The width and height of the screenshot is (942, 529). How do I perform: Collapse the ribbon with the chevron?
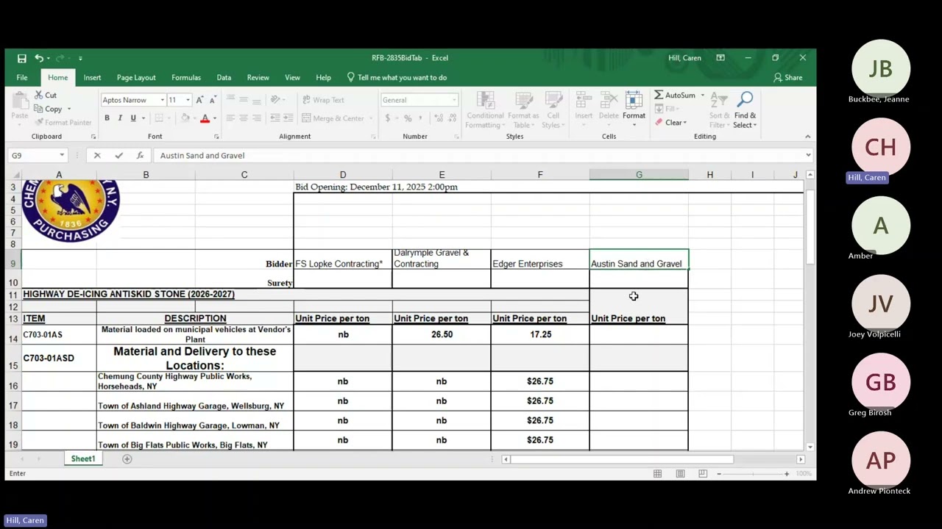(x=807, y=137)
